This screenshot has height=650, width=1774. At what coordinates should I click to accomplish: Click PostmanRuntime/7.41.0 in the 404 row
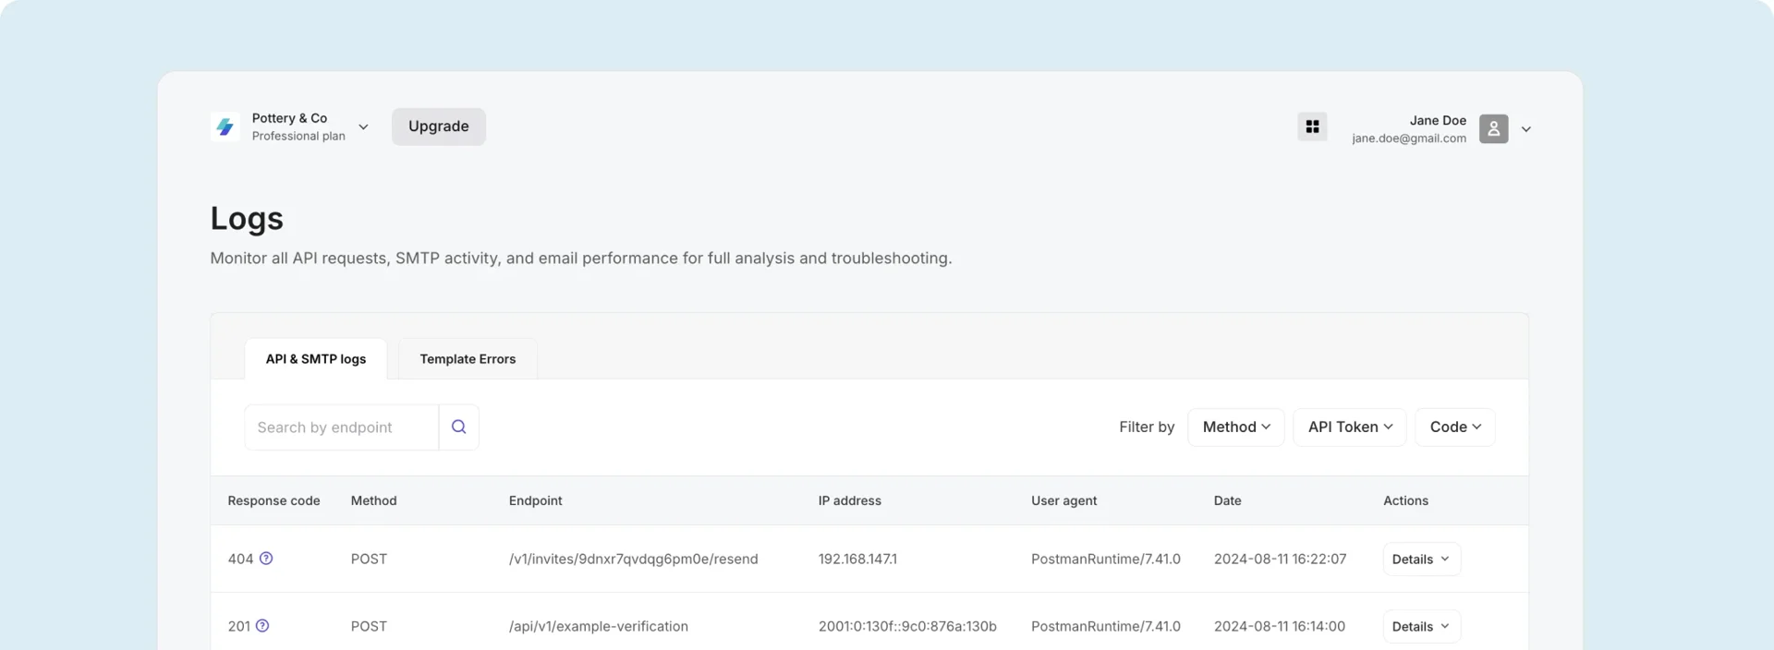pyautogui.click(x=1105, y=559)
